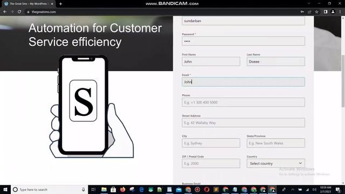The width and height of the screenshot is (345, 194).
Task: Open the taskbar clock showing 10:59 AM
Action: coord(326,189)
